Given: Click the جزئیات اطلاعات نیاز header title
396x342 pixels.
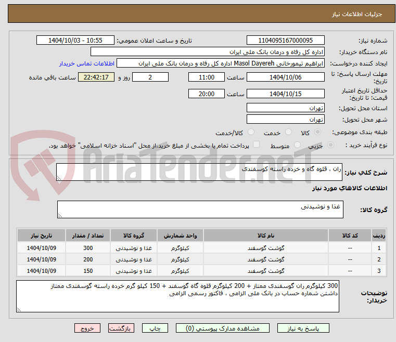Looking at the screenshot, I should [x=357, y=14].
